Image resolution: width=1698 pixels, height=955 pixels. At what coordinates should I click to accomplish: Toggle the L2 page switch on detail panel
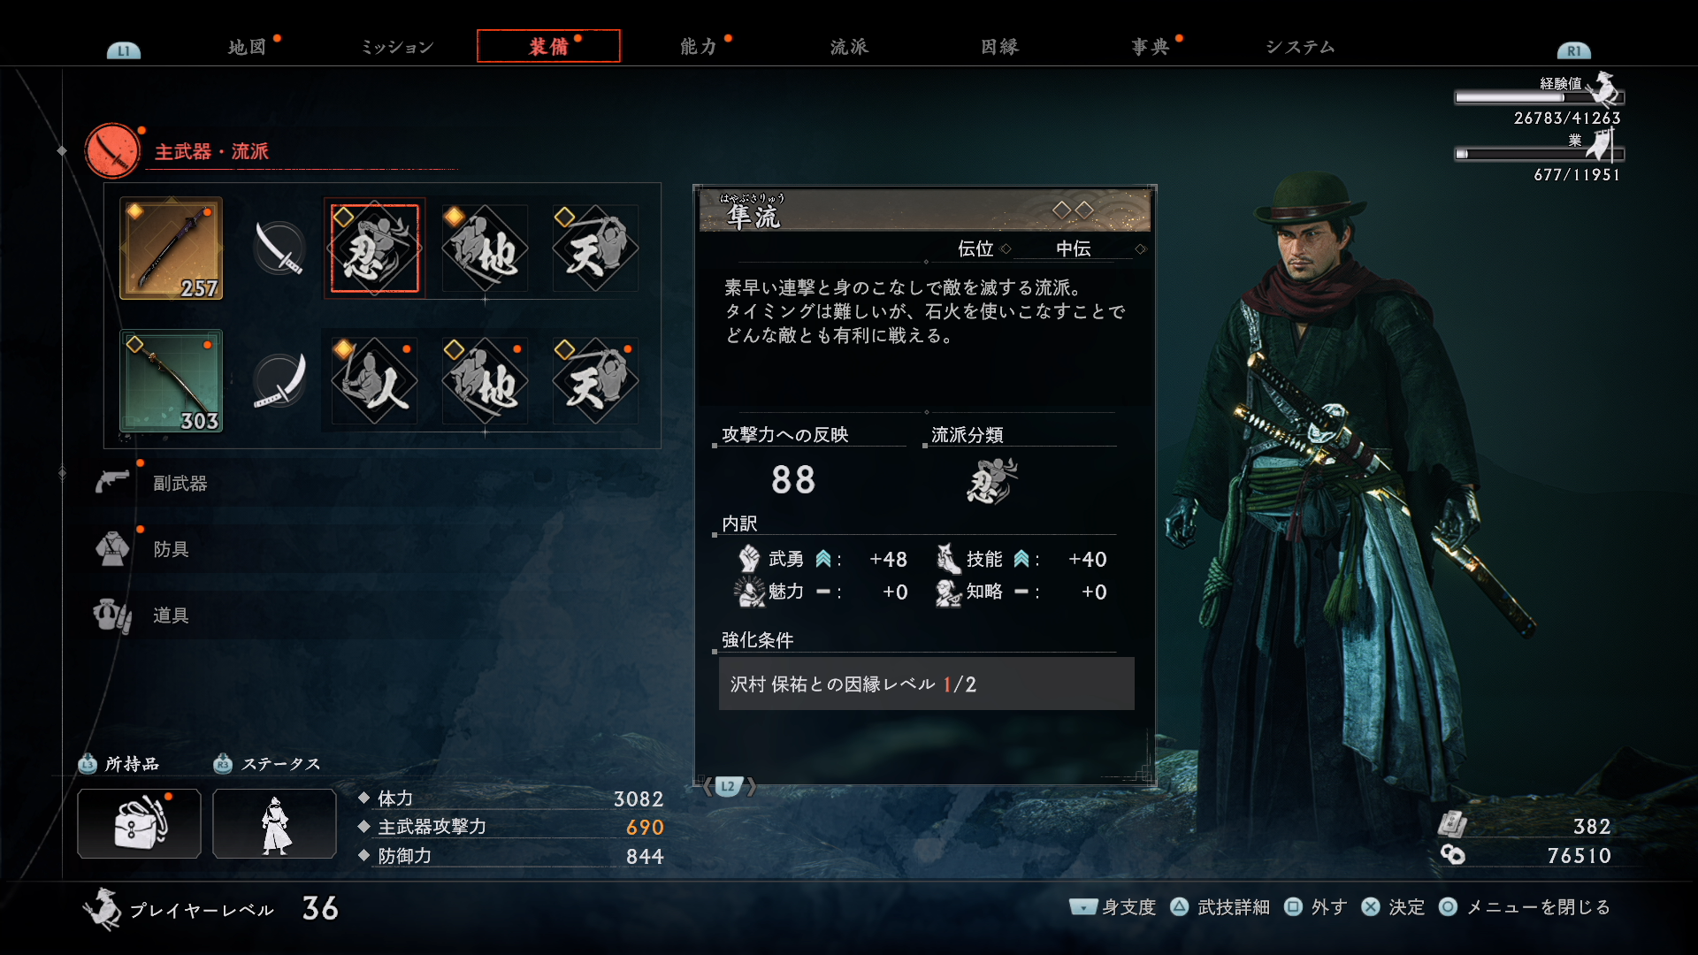pos(728,786)
